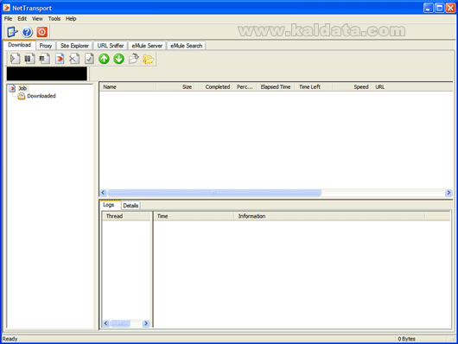The width and height of the screenshot is (458, 344).
Task: Click right arrow of job list scrollbar
Action: tap(448, 193)
